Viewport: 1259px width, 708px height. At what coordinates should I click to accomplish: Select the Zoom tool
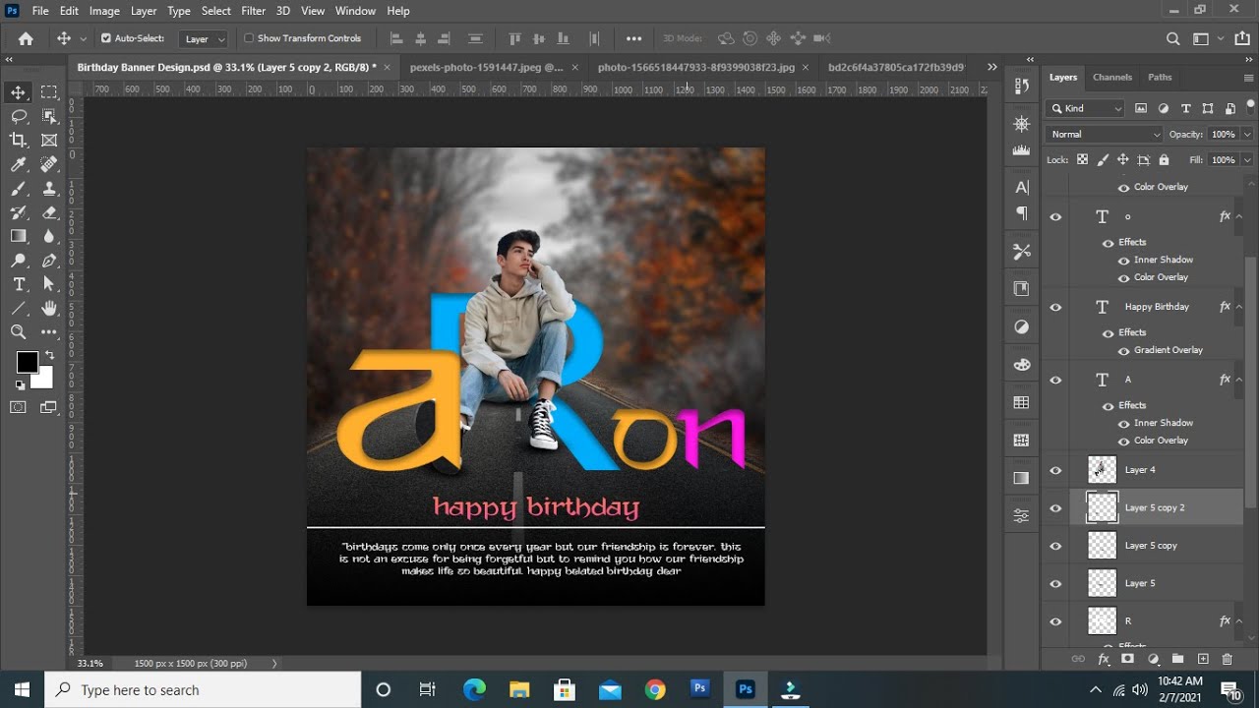pos(19,332)
